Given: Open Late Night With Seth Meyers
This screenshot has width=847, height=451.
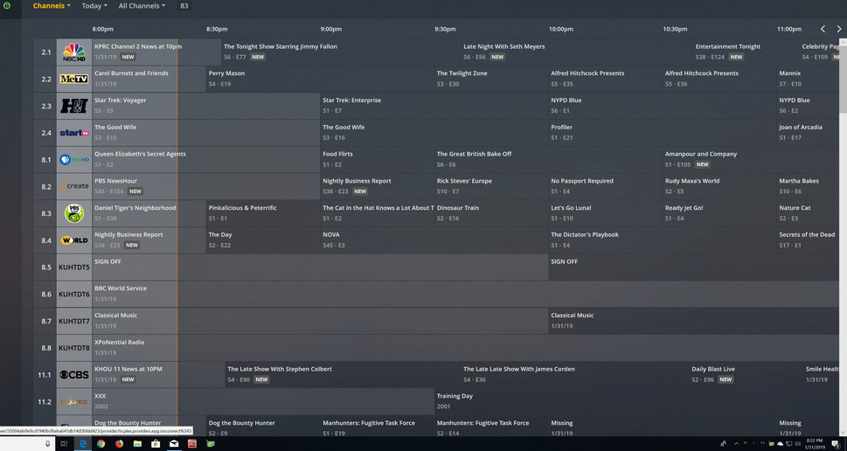Looking at the screenshot, I should click(576, 52).
